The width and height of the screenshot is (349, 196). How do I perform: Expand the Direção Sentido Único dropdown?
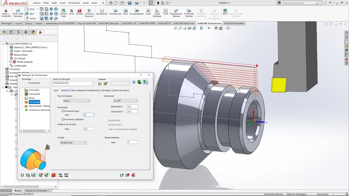point(73,143)
